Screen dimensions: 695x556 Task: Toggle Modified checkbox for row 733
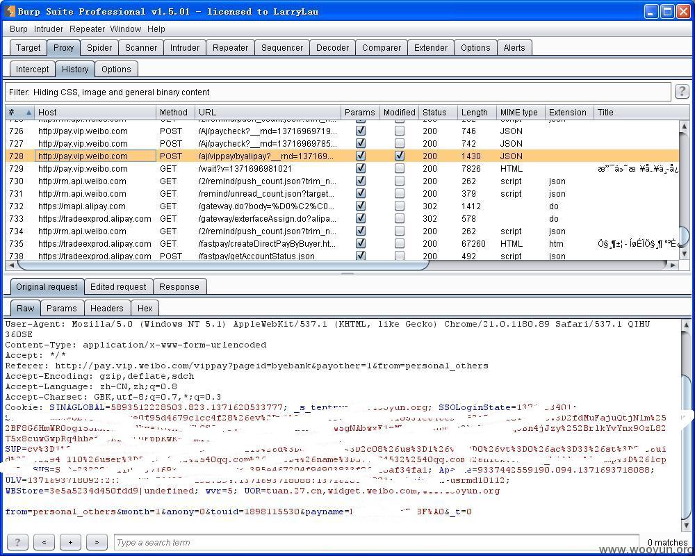coord(400,218)
